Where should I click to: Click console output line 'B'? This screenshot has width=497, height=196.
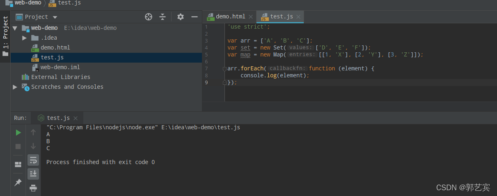coord(48,141)
